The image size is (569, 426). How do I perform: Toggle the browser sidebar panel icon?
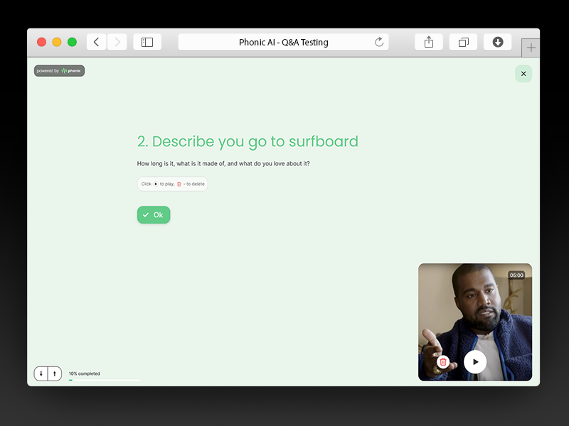coord(147,42)
